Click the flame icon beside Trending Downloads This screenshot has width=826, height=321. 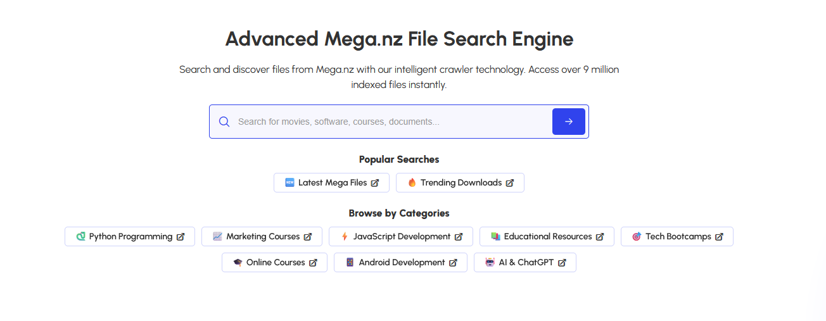pyautogui.click(x=412, y=182)
